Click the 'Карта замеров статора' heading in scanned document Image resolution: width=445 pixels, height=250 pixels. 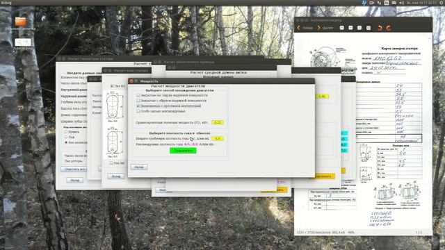399,49
